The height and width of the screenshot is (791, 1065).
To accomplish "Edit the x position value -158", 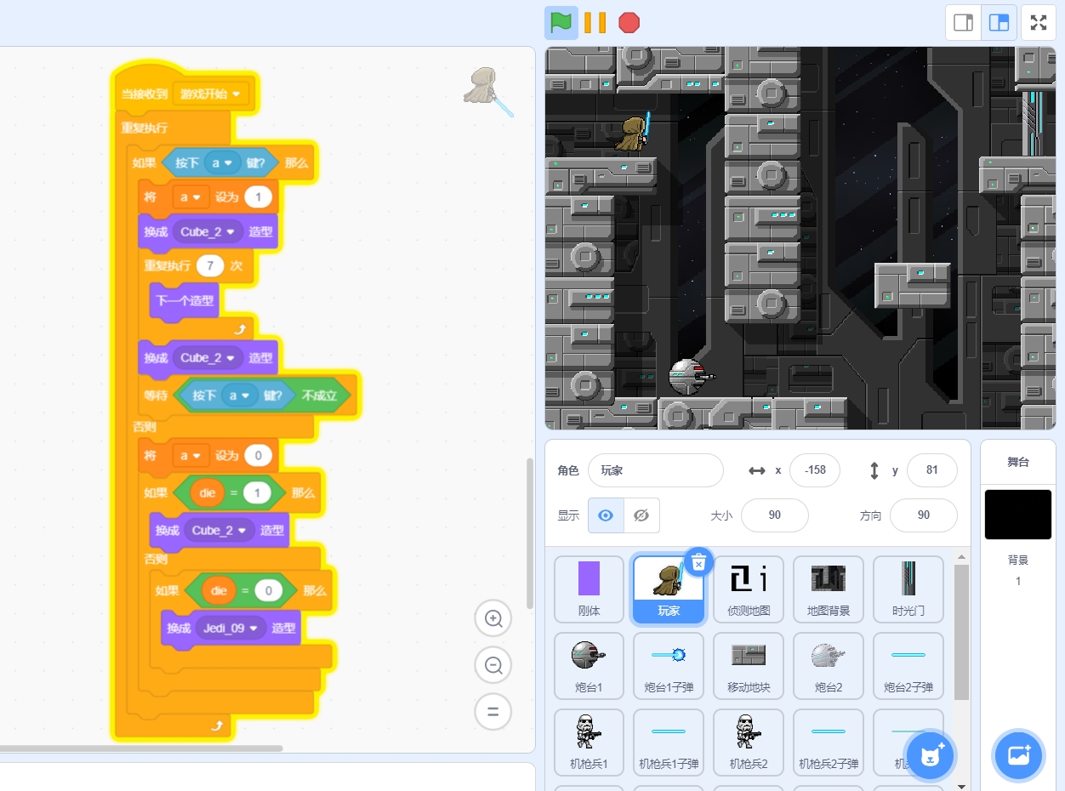I will click(815, 470).
